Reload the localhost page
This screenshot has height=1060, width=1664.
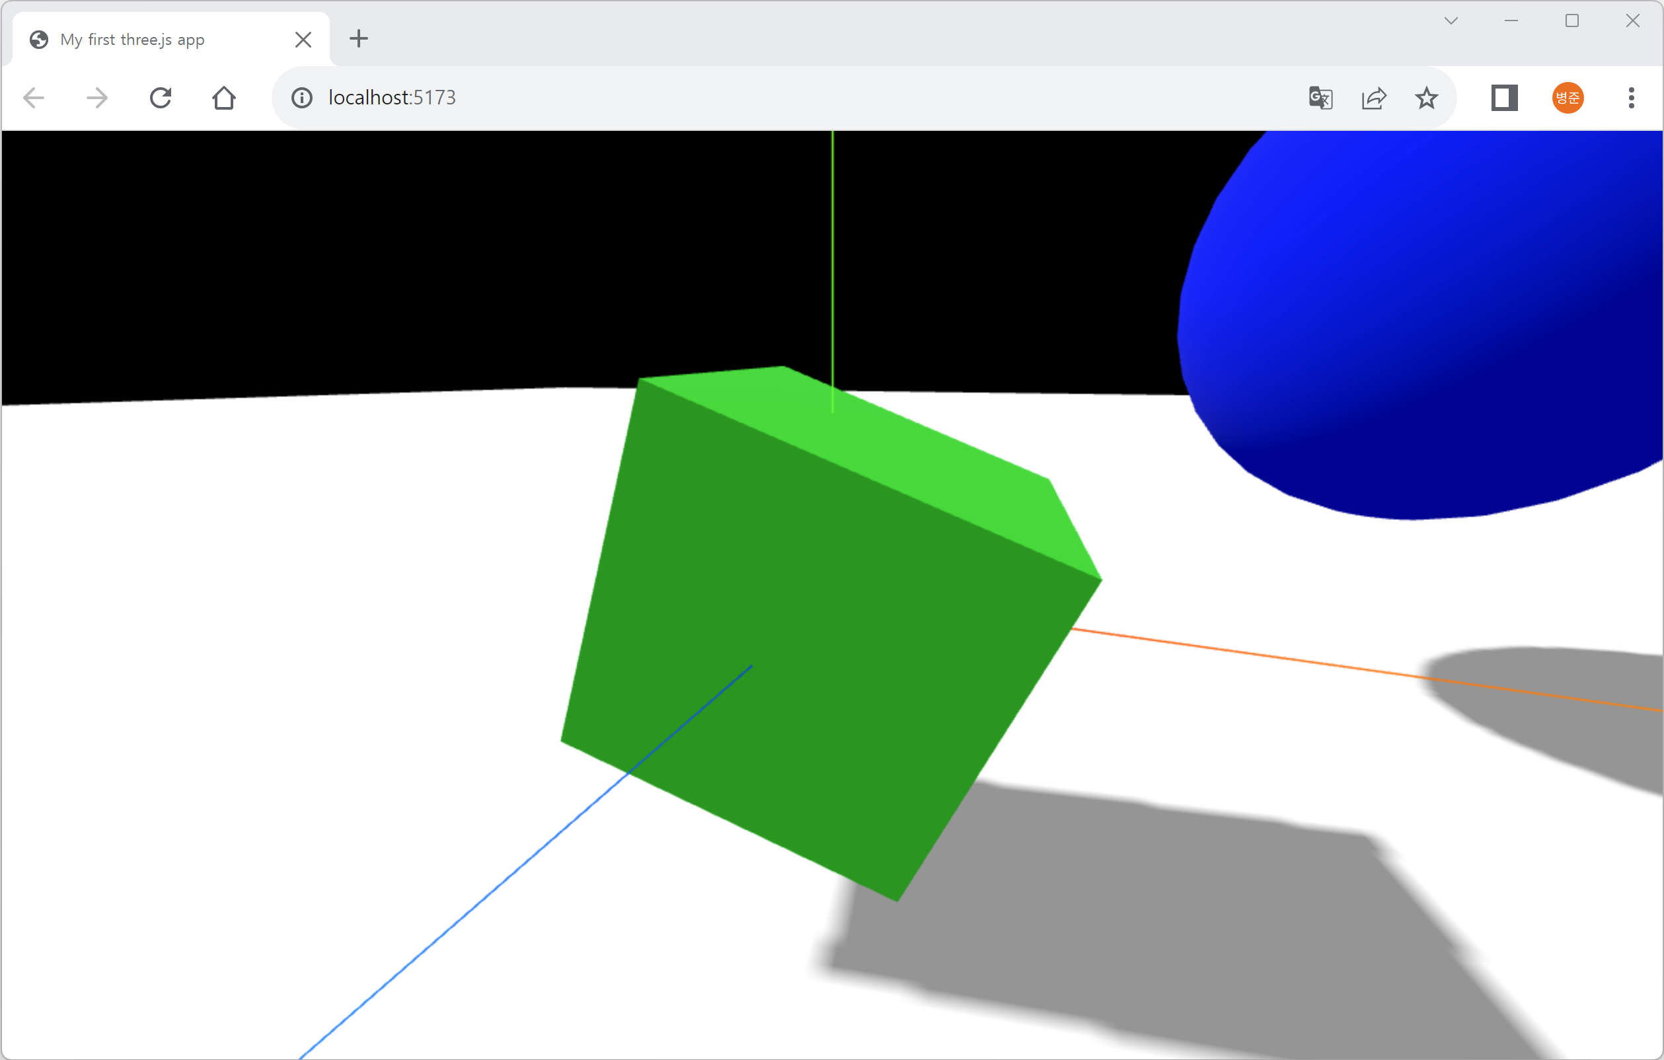tap(161, 97)
